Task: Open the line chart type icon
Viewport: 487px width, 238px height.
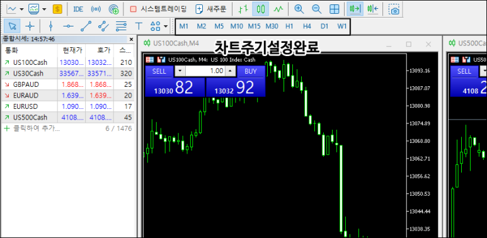Action: [x=11, y=9]
